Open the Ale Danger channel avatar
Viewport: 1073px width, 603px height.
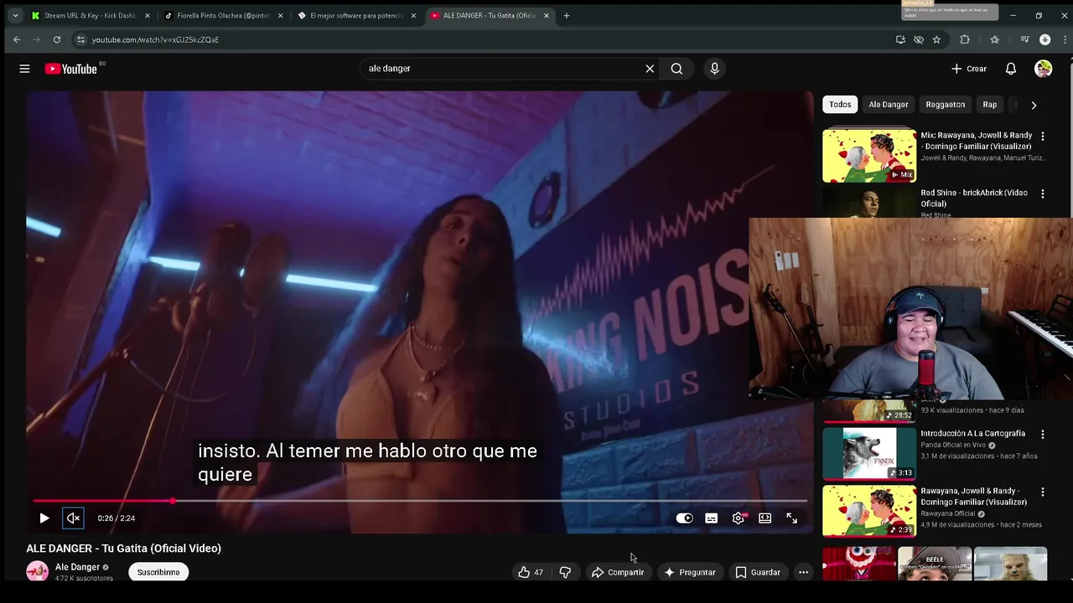tap(37, 571)
